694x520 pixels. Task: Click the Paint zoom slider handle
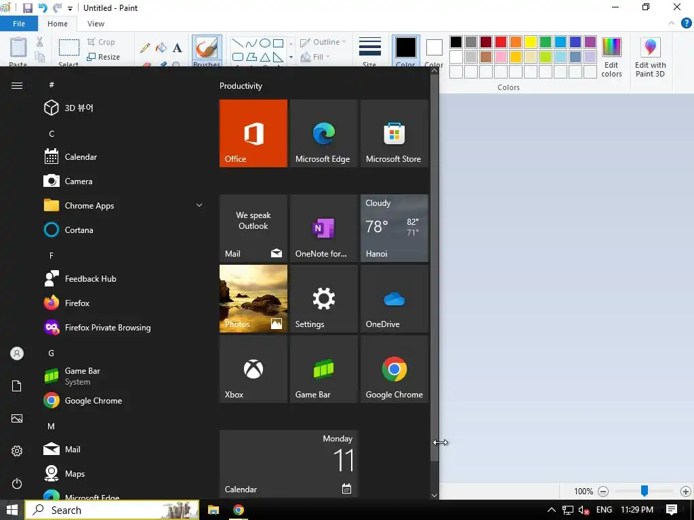point(645,490)
